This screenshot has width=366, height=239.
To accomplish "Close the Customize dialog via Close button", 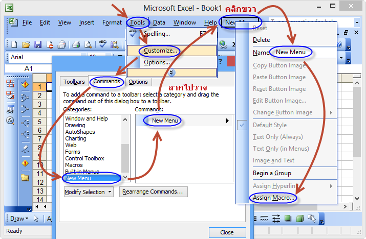I will point(227,232).
